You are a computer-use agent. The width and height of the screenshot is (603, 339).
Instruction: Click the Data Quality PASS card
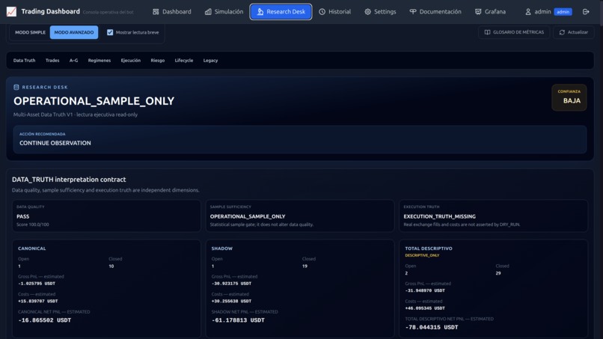tap(106, 216)
